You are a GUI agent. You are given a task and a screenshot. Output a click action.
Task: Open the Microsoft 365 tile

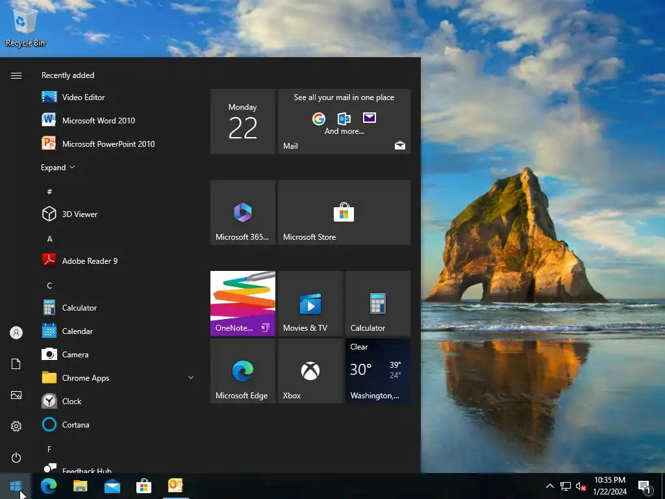point(243,212)
